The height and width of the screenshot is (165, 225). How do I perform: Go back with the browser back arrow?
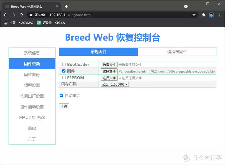[x=6, y=15]
